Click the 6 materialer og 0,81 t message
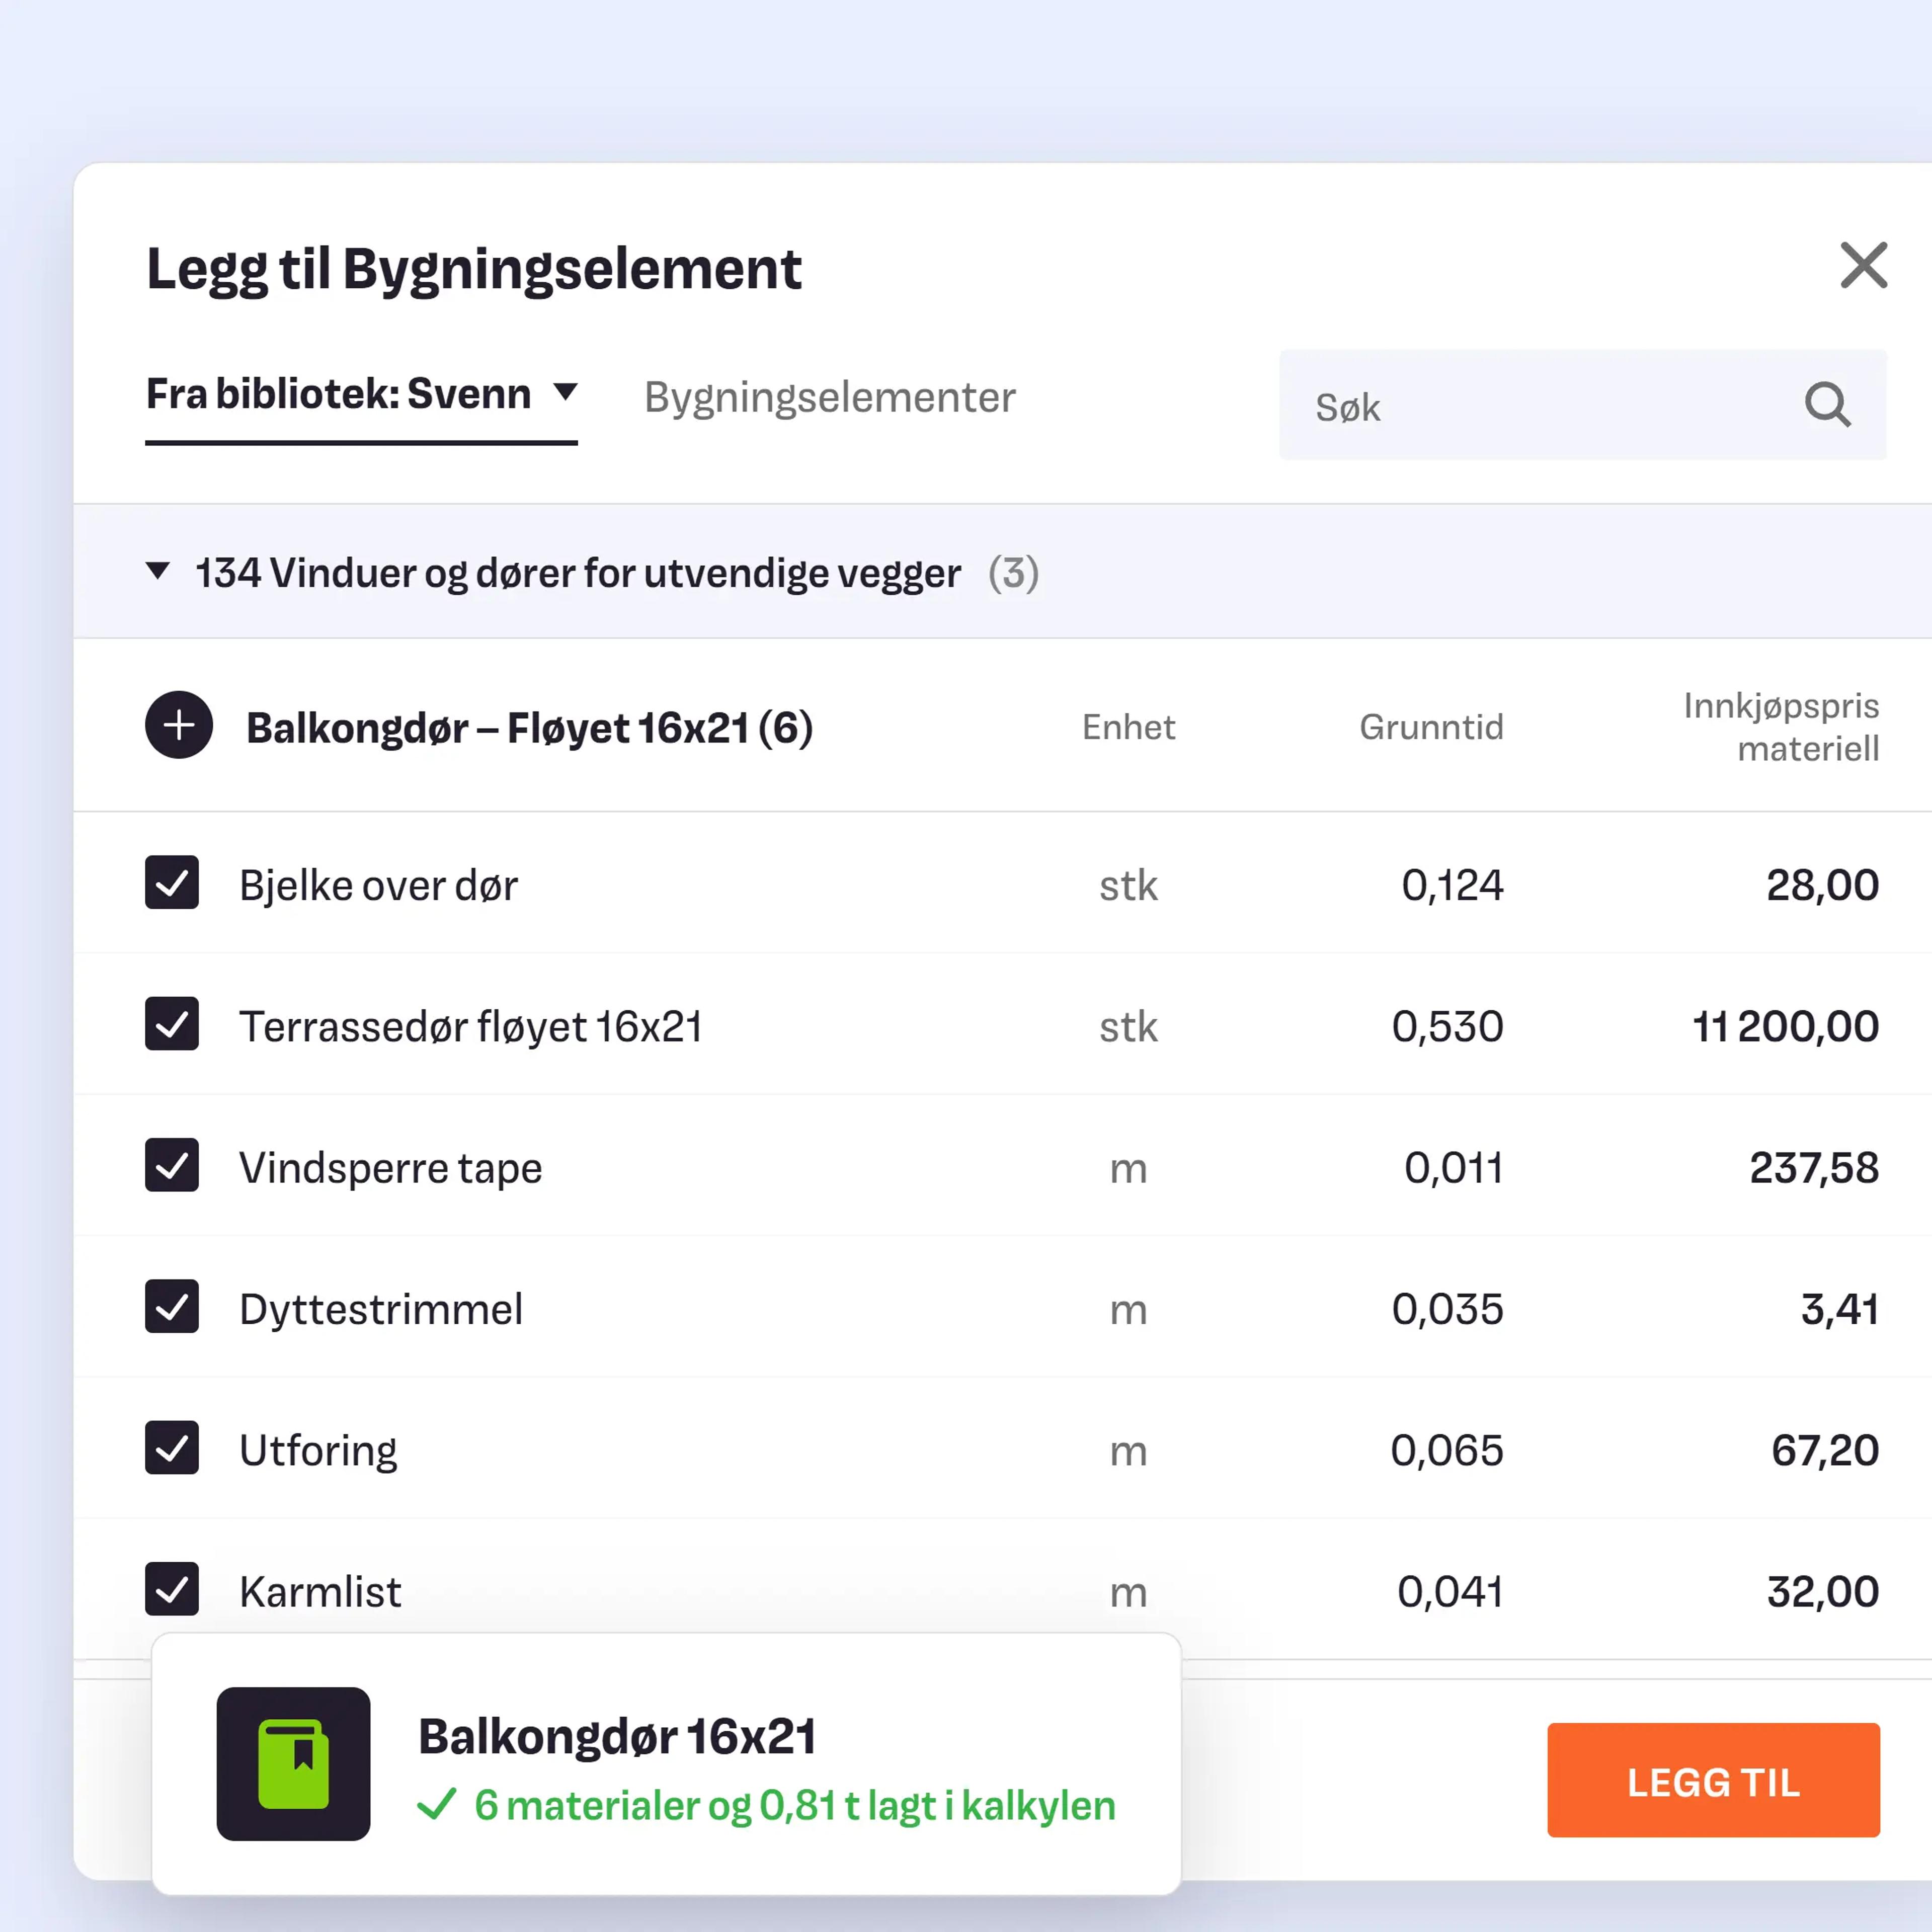The image size is (1932, 1932). pos(795,1806)
